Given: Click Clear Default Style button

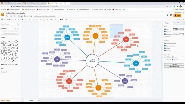Looking at the screenshot, I should 174,67.
